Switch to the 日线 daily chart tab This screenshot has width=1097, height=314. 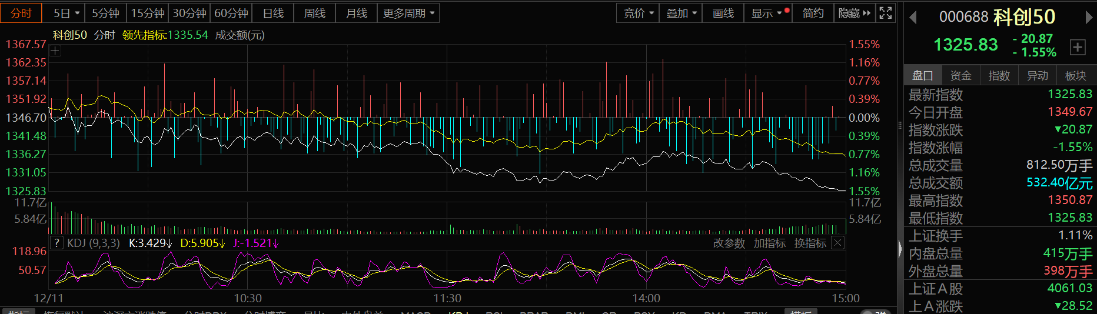pyautogui.click(x=273, y=13)
